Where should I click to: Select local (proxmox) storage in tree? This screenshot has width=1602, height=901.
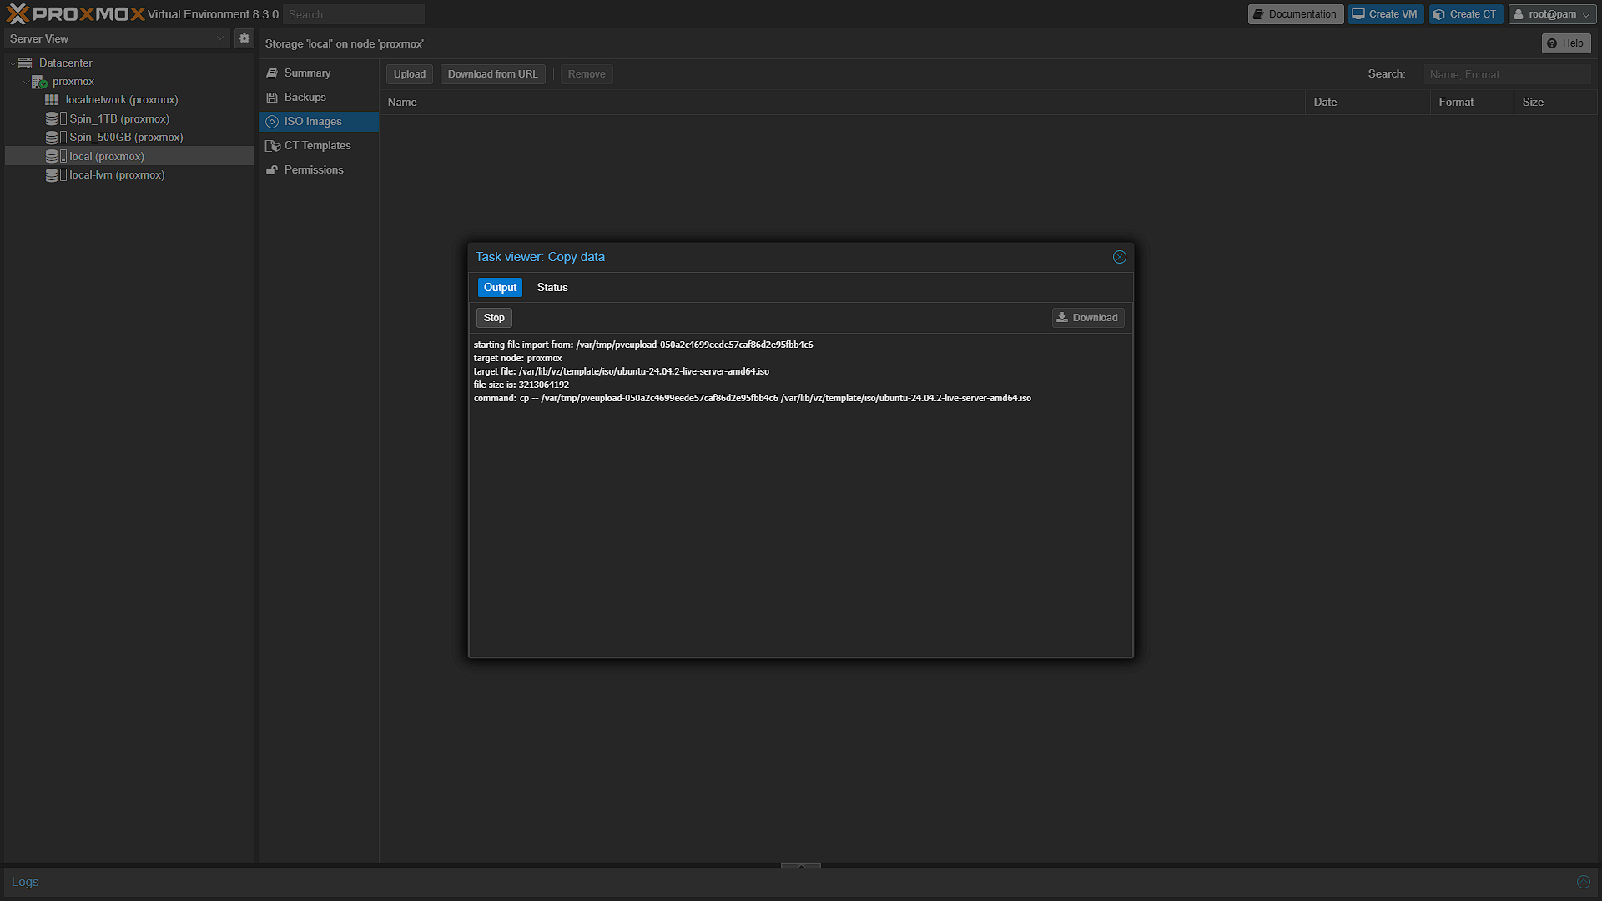[x=129, y=156]
